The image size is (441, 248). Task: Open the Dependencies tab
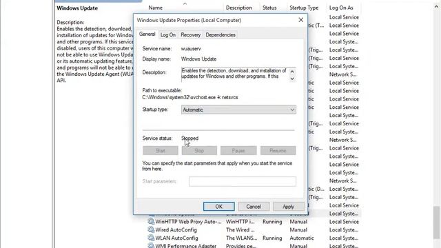(220, 35)
